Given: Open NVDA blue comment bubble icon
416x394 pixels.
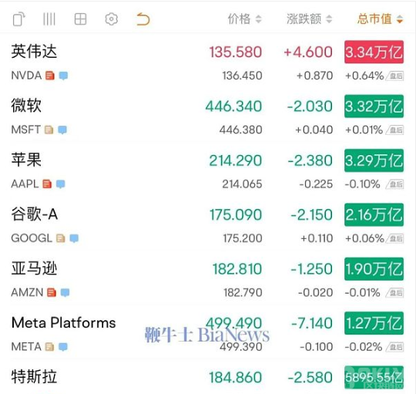Looking at the screenshot, I should 63,76.
